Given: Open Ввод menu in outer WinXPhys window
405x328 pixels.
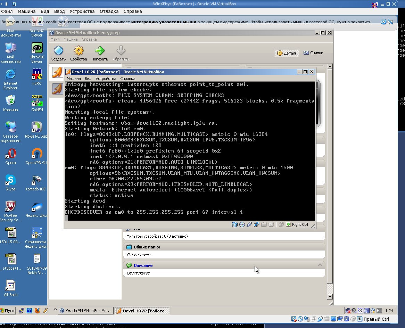Looking at the screenshot, I should 59,11.
